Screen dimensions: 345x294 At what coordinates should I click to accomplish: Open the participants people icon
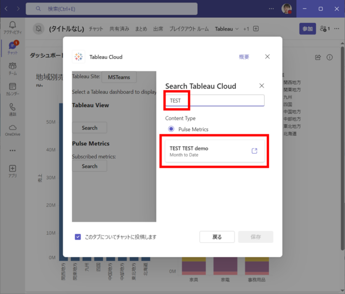[x=325, y=29]
